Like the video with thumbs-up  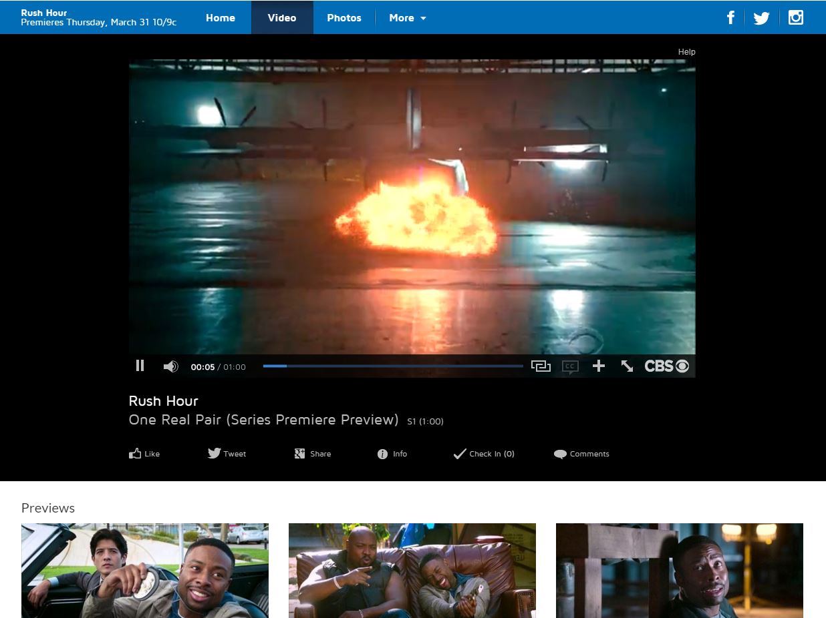click(144, 454)
